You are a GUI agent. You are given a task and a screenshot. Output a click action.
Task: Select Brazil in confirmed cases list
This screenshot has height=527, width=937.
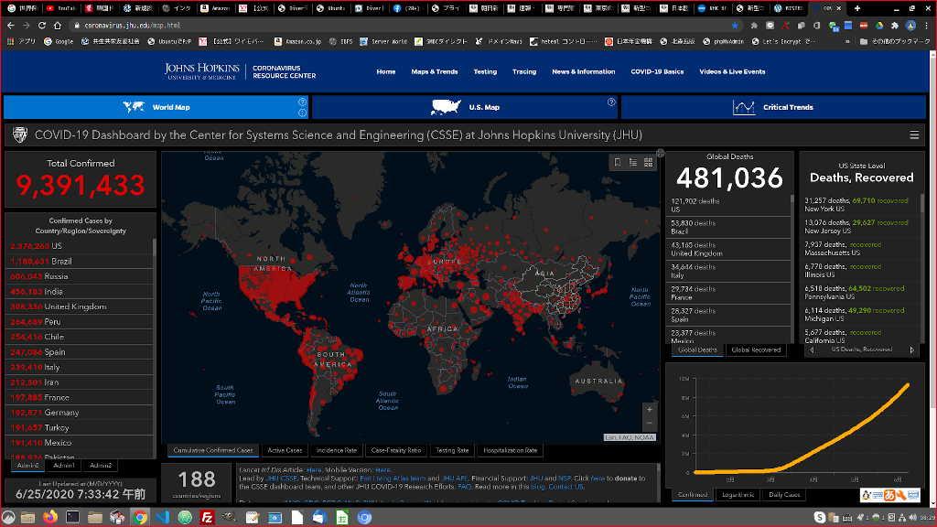coord(79,261)
